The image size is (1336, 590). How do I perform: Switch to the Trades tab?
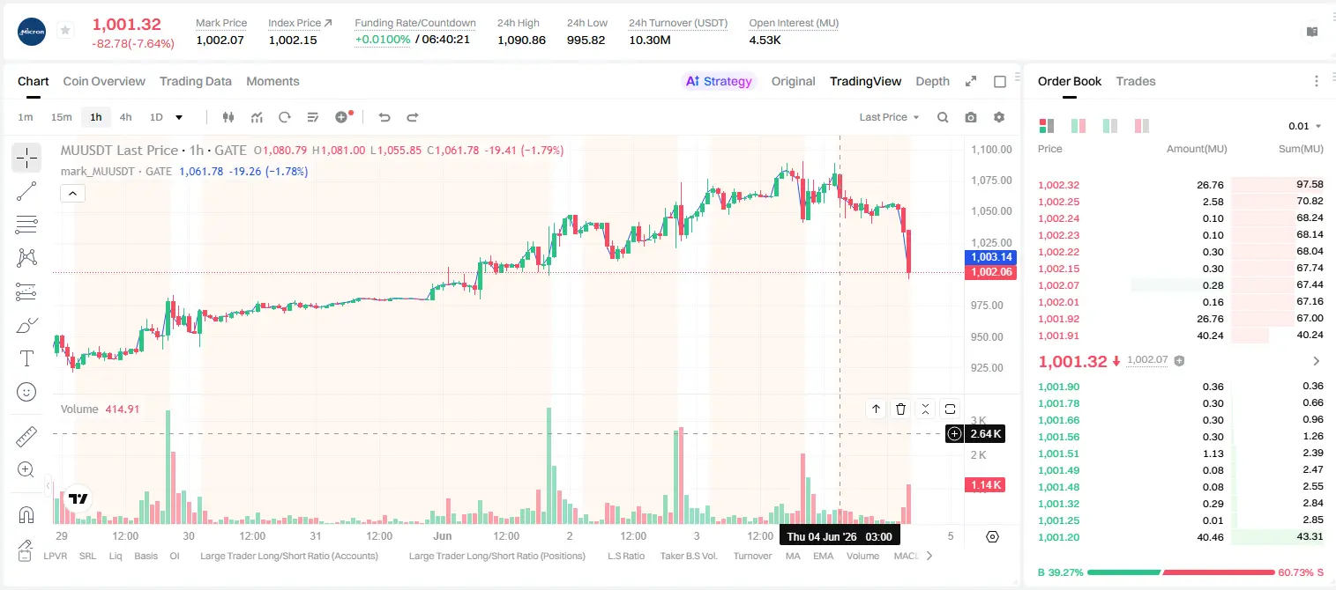click(1136, 81)
